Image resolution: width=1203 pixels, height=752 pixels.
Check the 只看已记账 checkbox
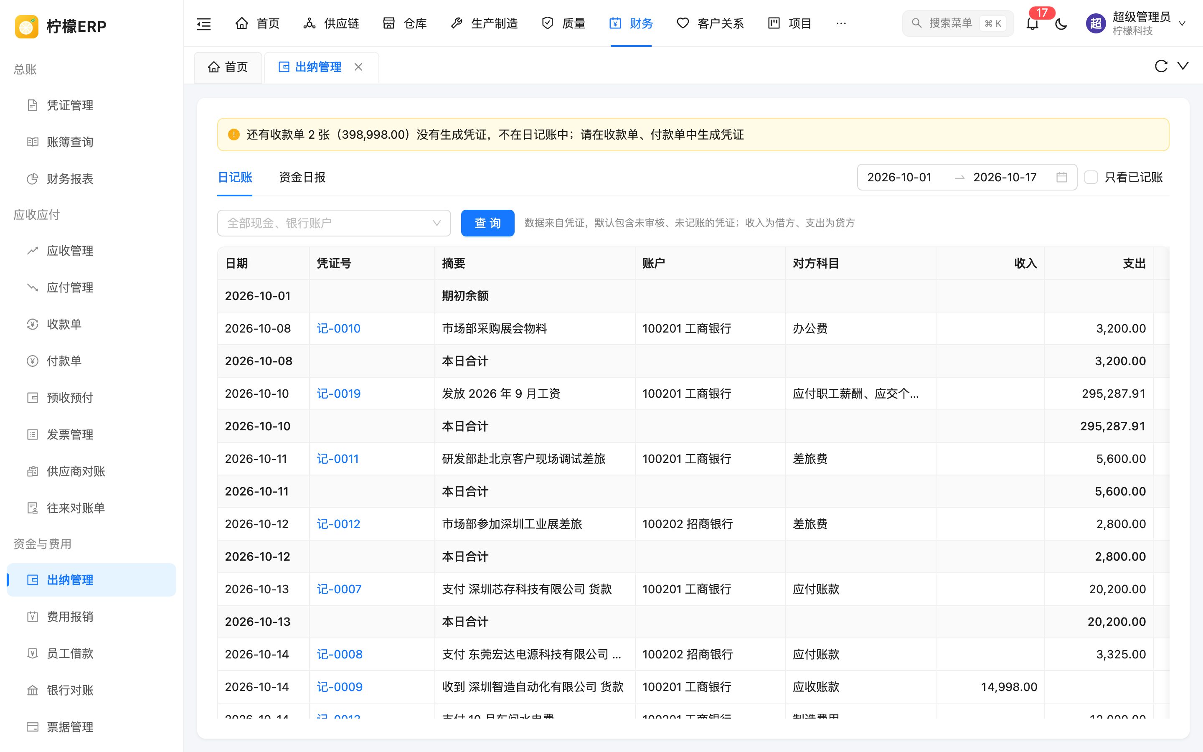point(1091,177)
